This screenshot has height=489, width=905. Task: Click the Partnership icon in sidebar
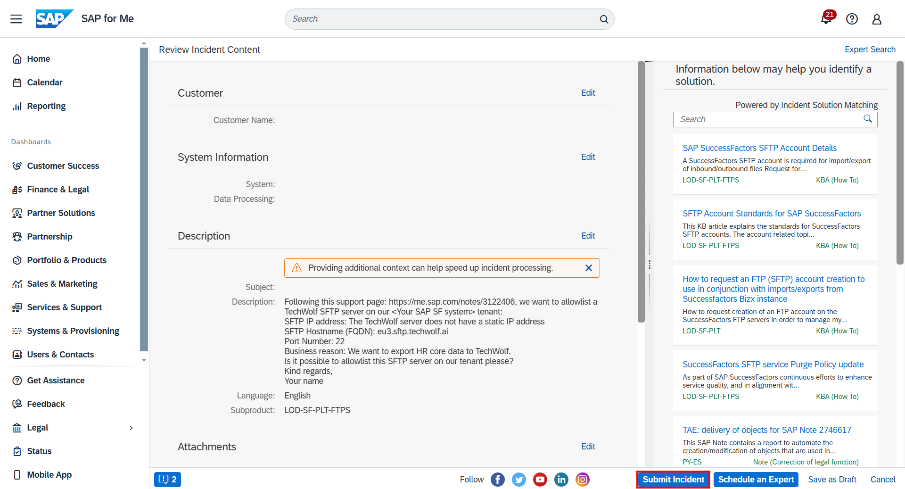tap(17, 237)
